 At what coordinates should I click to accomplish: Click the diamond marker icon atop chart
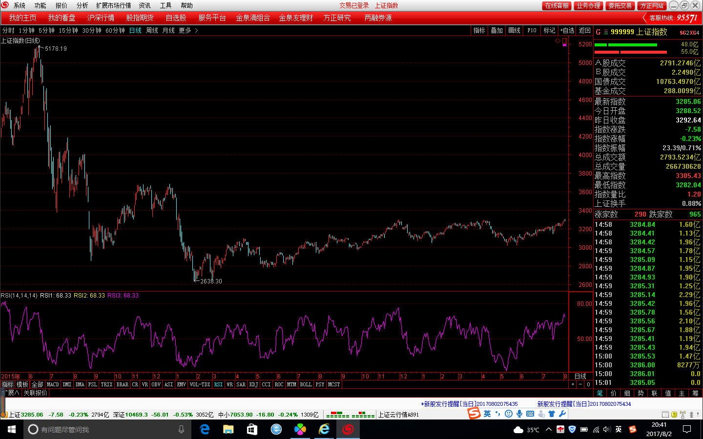[x=558, y=41]
